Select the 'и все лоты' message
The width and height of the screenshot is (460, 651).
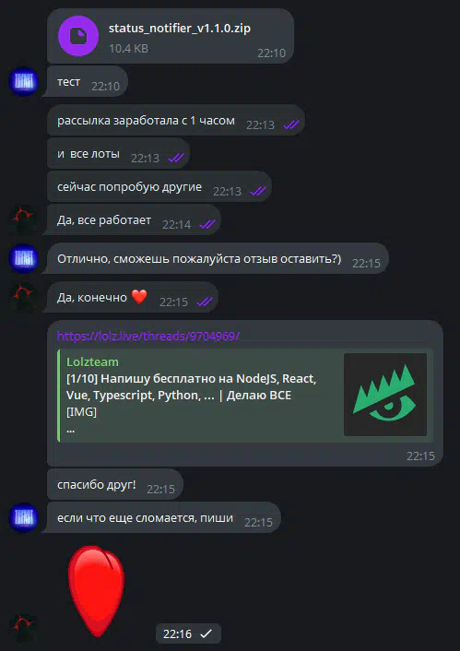tap(118, 154)
